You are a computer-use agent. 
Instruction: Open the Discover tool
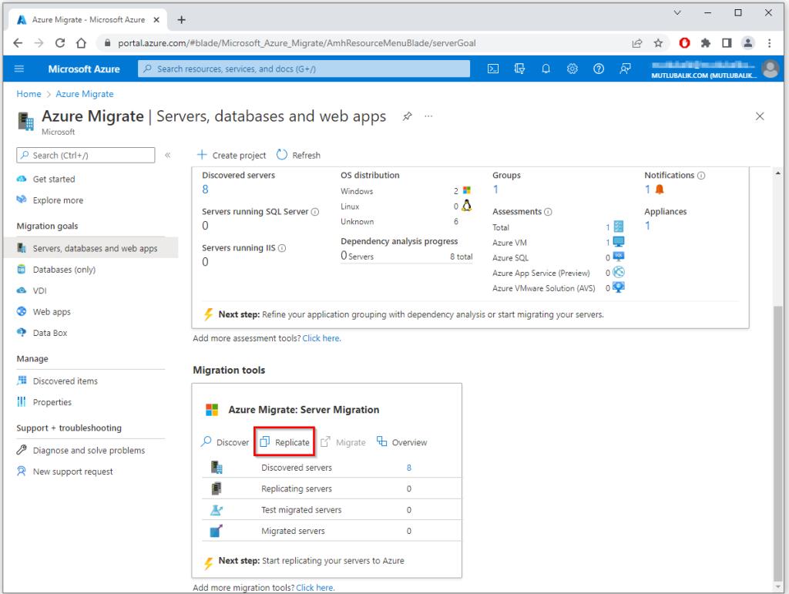225,442
